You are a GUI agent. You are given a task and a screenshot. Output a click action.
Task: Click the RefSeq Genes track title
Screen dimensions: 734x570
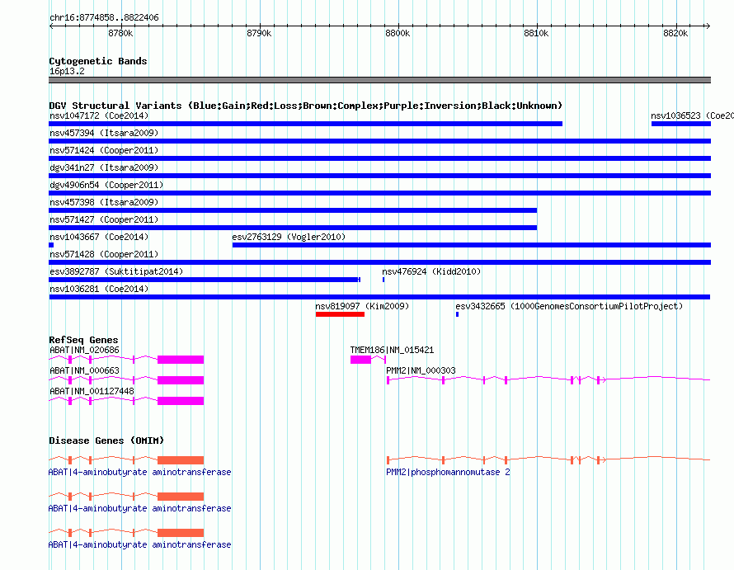click(x=83, y=340)
